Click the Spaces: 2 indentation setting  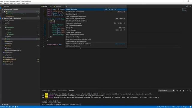pos(168,107)
